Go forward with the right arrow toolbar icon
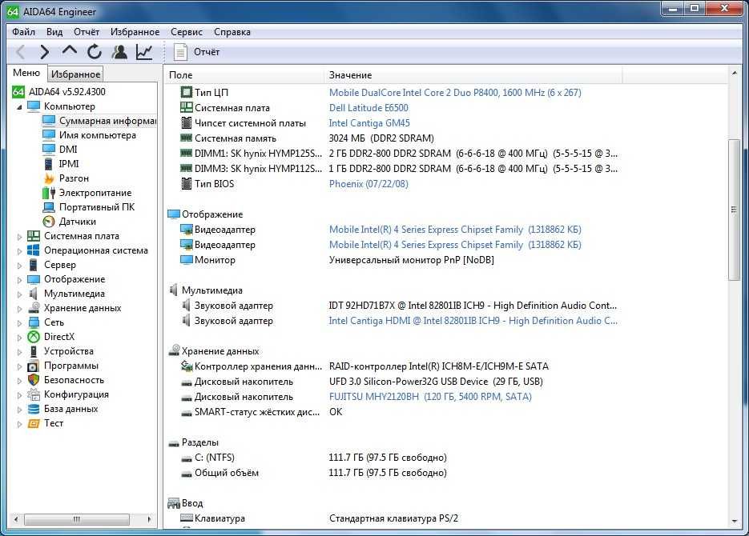This screenshot has width=749, height=536. pos(44,51)
